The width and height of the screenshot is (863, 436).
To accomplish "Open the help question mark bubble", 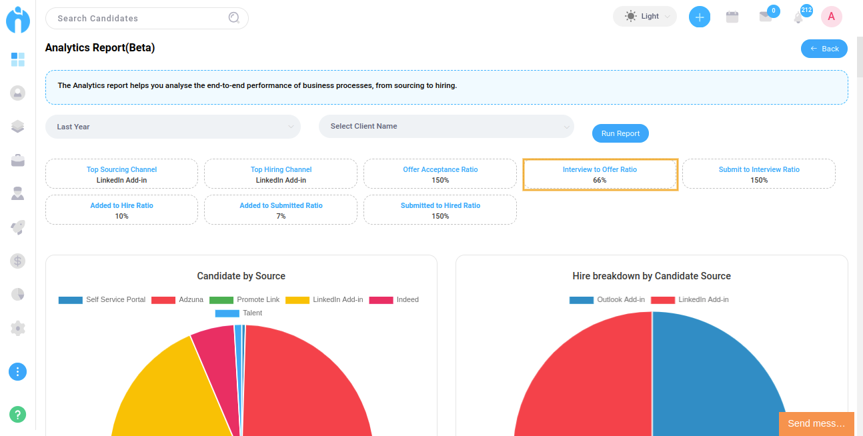I will tap(17, 414).
